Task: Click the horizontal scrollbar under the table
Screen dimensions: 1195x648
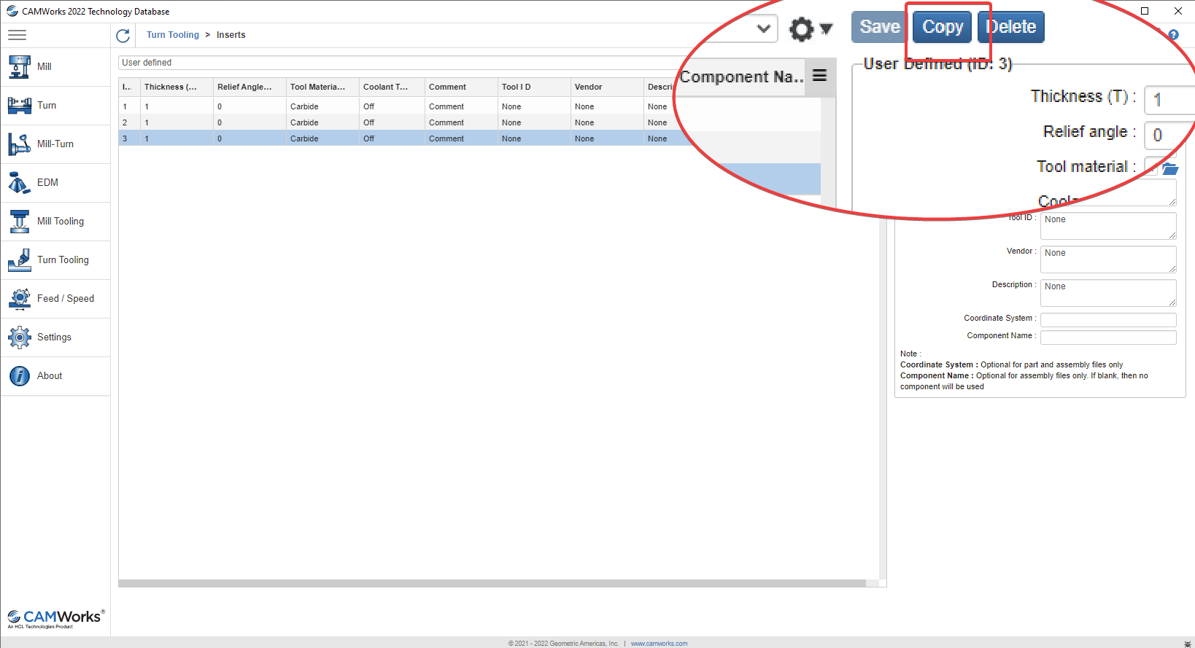Action: (492, 583)
